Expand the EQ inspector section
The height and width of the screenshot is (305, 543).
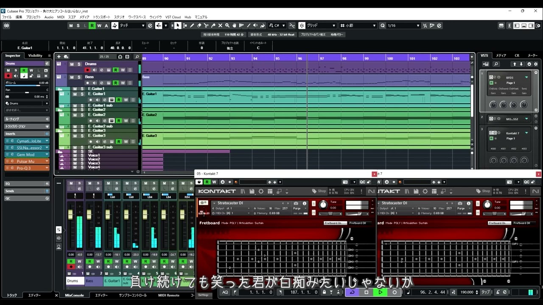coord(27,184)
